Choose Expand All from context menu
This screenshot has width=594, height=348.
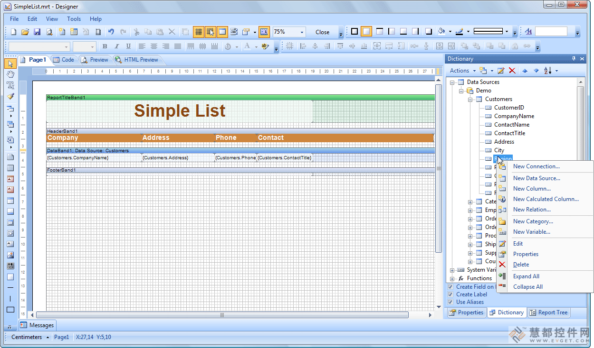pyautogui.click(x=526, y=276)
